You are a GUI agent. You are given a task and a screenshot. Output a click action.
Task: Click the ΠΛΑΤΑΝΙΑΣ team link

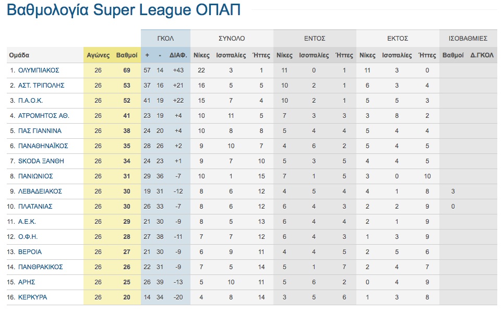click(35, 206)
